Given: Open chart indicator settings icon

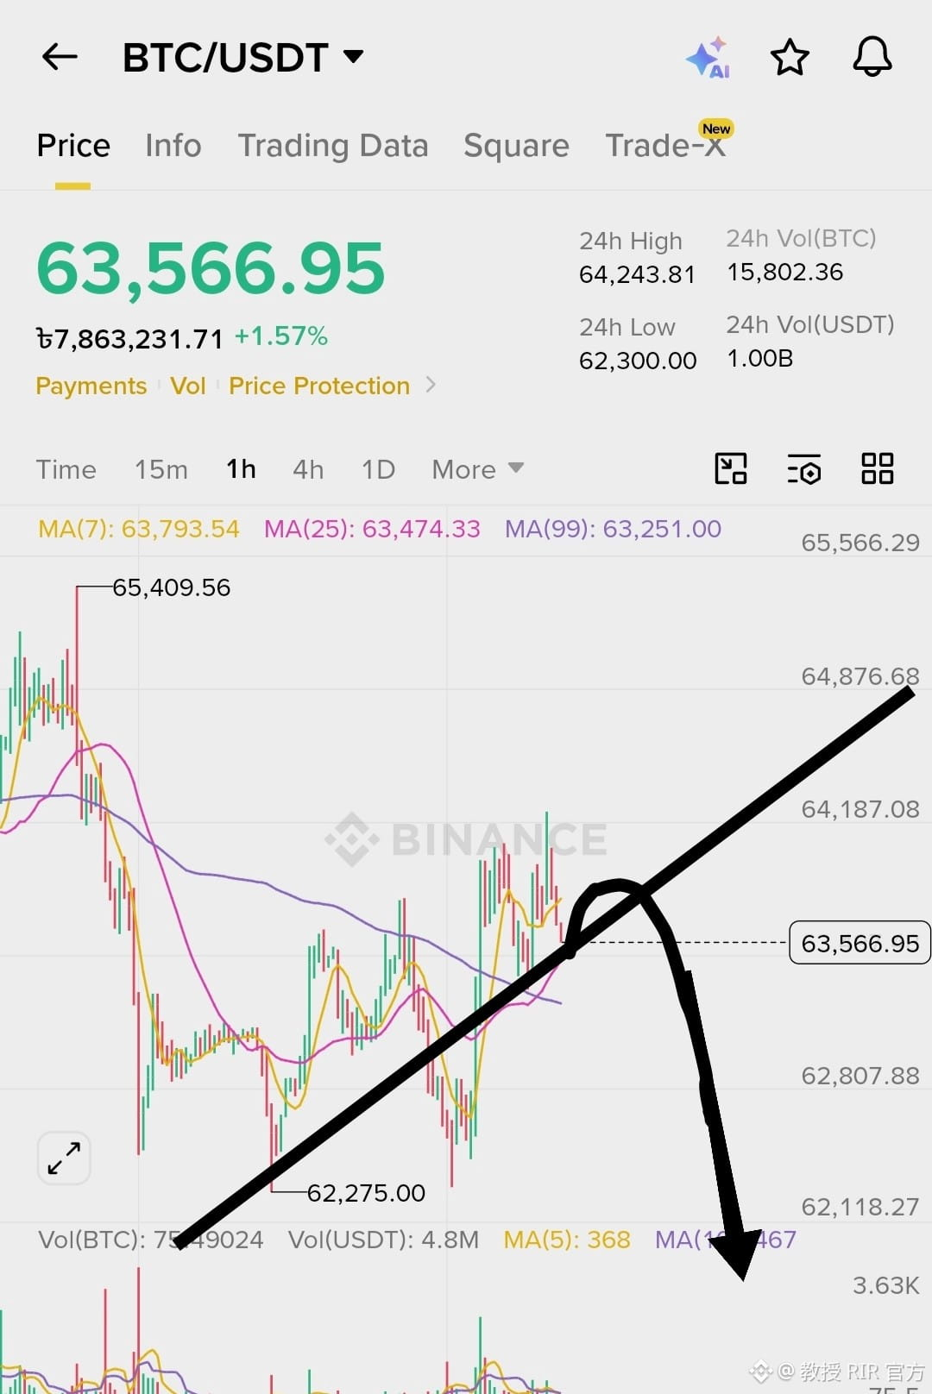Looking at the screenshot, I should coord(804,469).
